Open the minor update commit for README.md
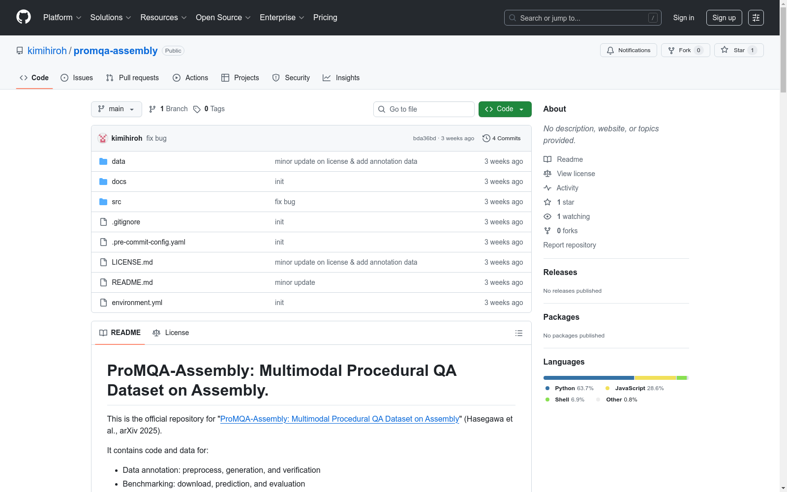The image size is (787, 492). point(295,282)
